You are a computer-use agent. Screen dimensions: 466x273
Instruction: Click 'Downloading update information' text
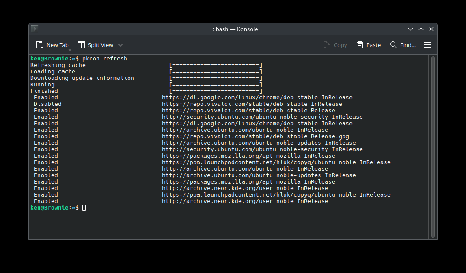click(82, 78)
